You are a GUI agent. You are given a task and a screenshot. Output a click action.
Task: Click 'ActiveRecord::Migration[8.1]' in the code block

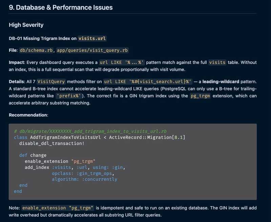pyautogui.click(x=147, y=137)
